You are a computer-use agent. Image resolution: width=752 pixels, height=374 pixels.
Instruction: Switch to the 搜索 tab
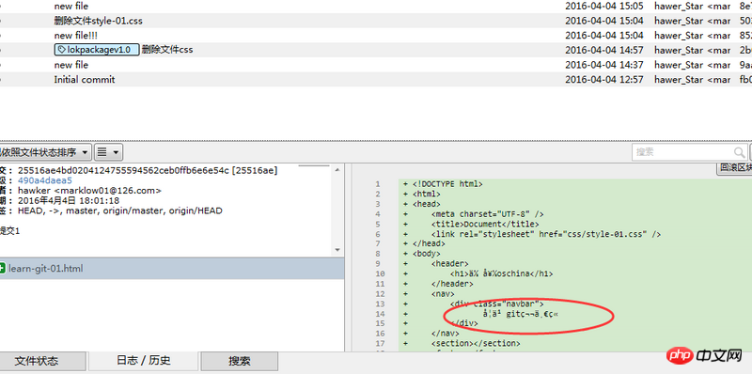coord(240,361)
